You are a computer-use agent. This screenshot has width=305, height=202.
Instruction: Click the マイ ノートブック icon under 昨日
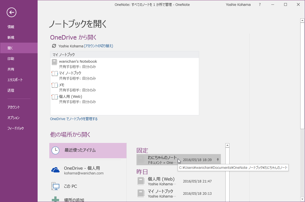click(141, 193)
